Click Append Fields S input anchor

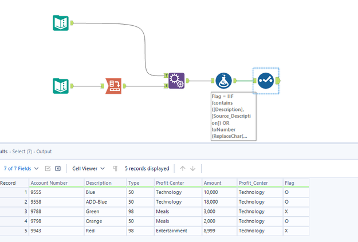(166, 86)
